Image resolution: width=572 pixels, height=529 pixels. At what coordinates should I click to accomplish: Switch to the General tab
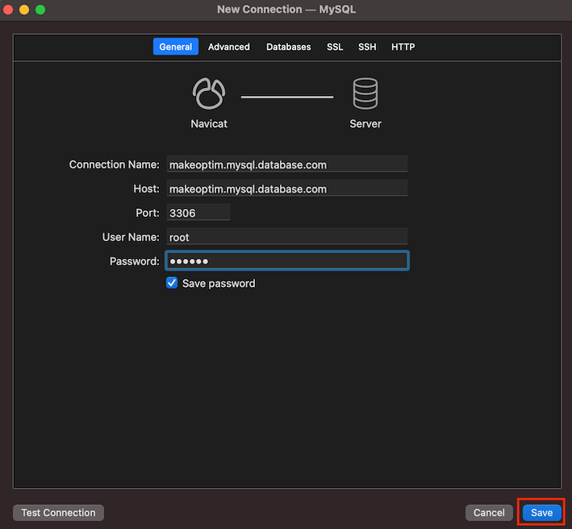[175, 47]
